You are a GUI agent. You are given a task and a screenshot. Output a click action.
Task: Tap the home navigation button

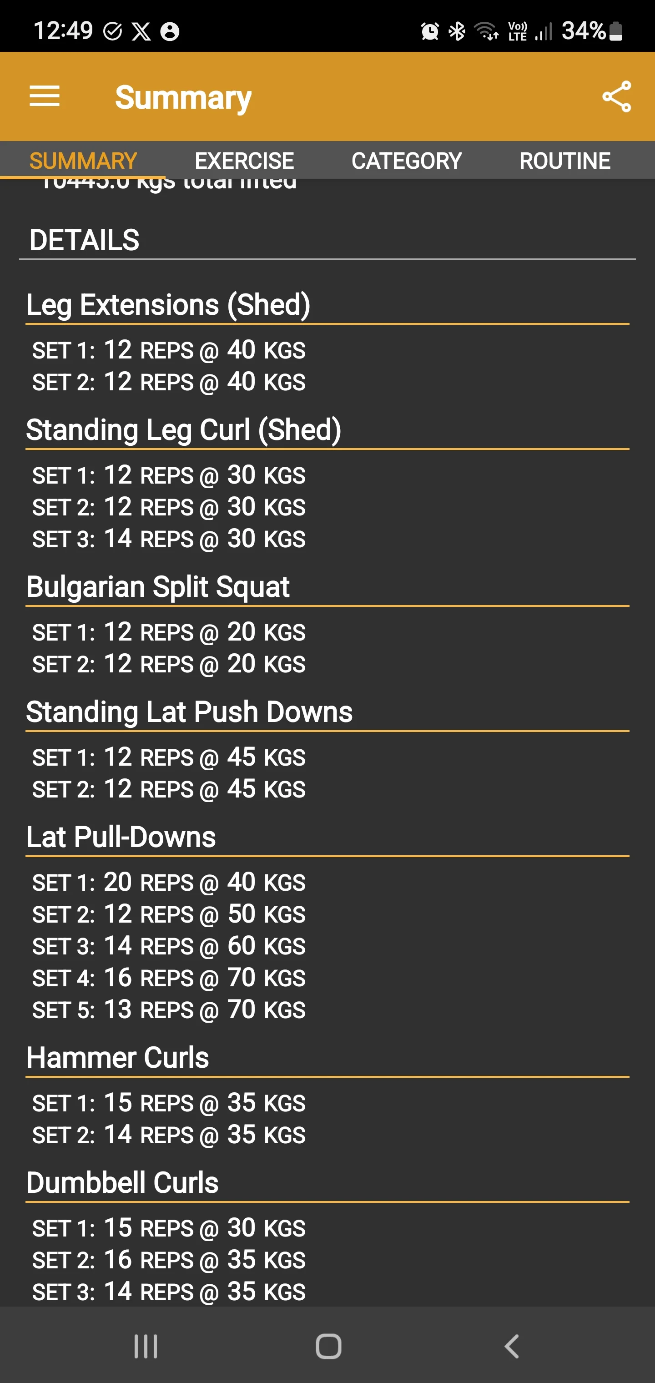click(327, 1345)
